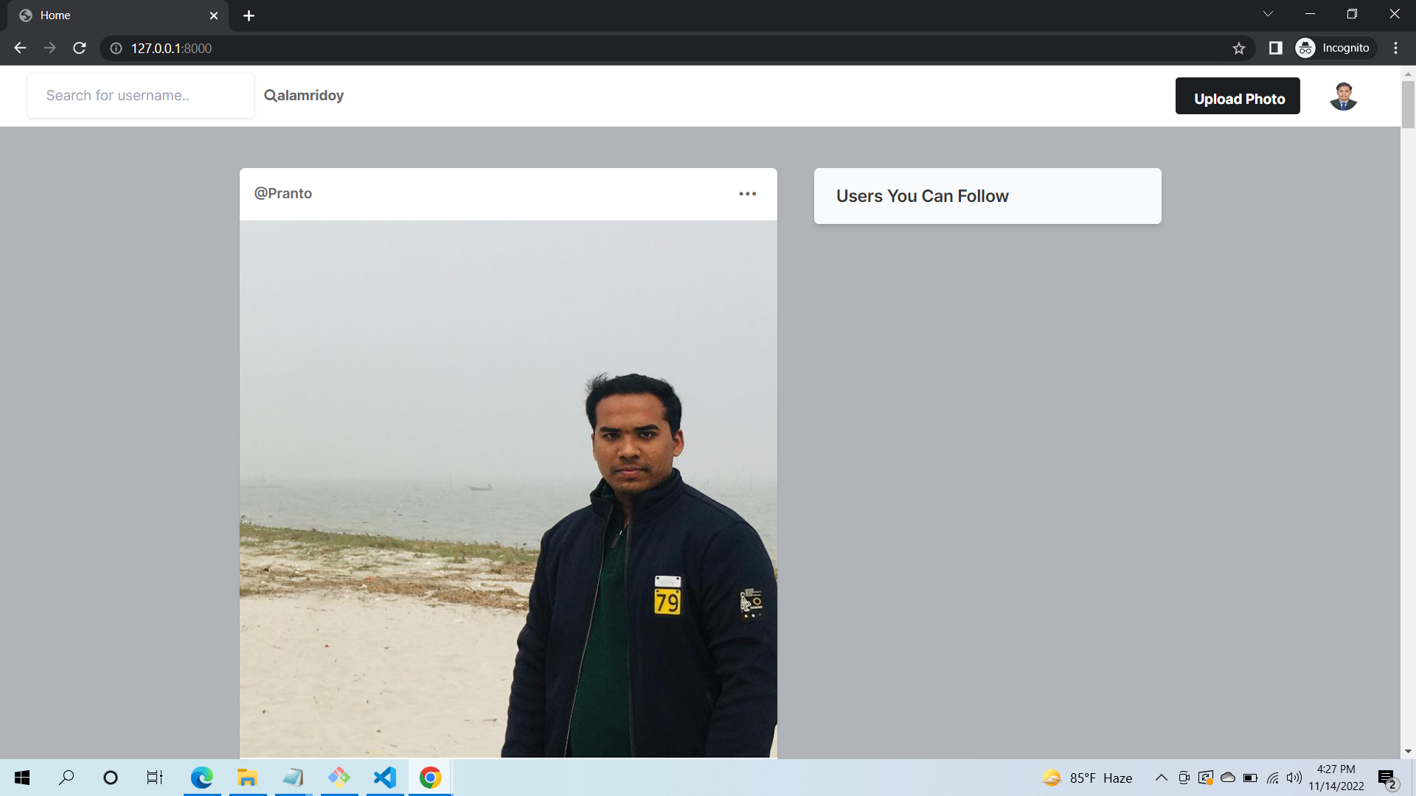The image size is (1416, 796).
Task: Click the Windows Start button
Action: (x=21, y=777)
